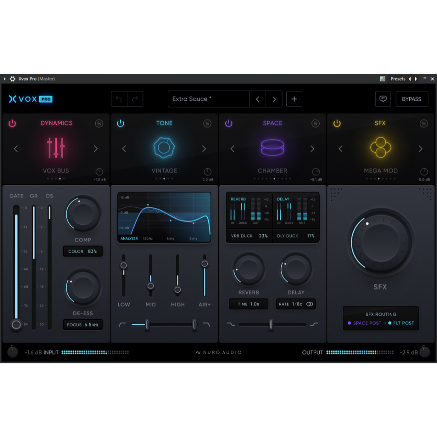
Task: Click the plugin settings gear icon
Action: tap(12, 79)
